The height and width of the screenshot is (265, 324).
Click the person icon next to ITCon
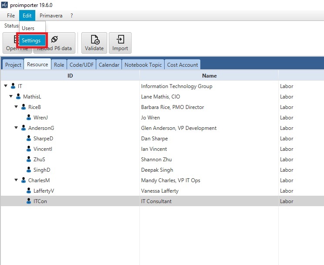(x=29, y=201)
